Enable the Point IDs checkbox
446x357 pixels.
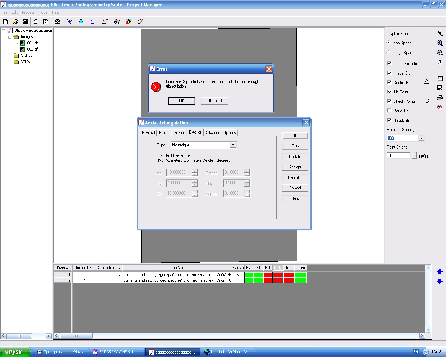[389, 111]
